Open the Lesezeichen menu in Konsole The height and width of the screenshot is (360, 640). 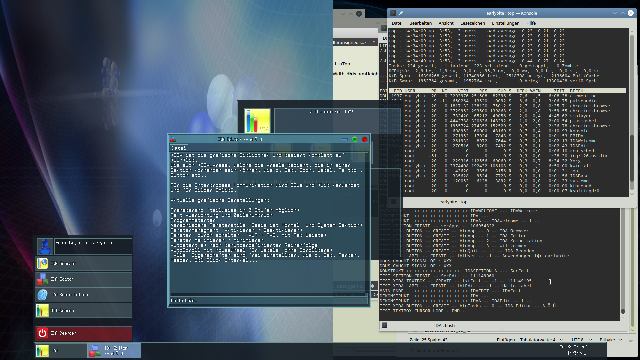tap(472, 23)
